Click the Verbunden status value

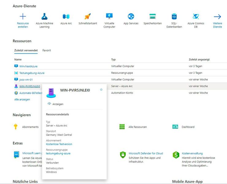[x=52, y=163]
